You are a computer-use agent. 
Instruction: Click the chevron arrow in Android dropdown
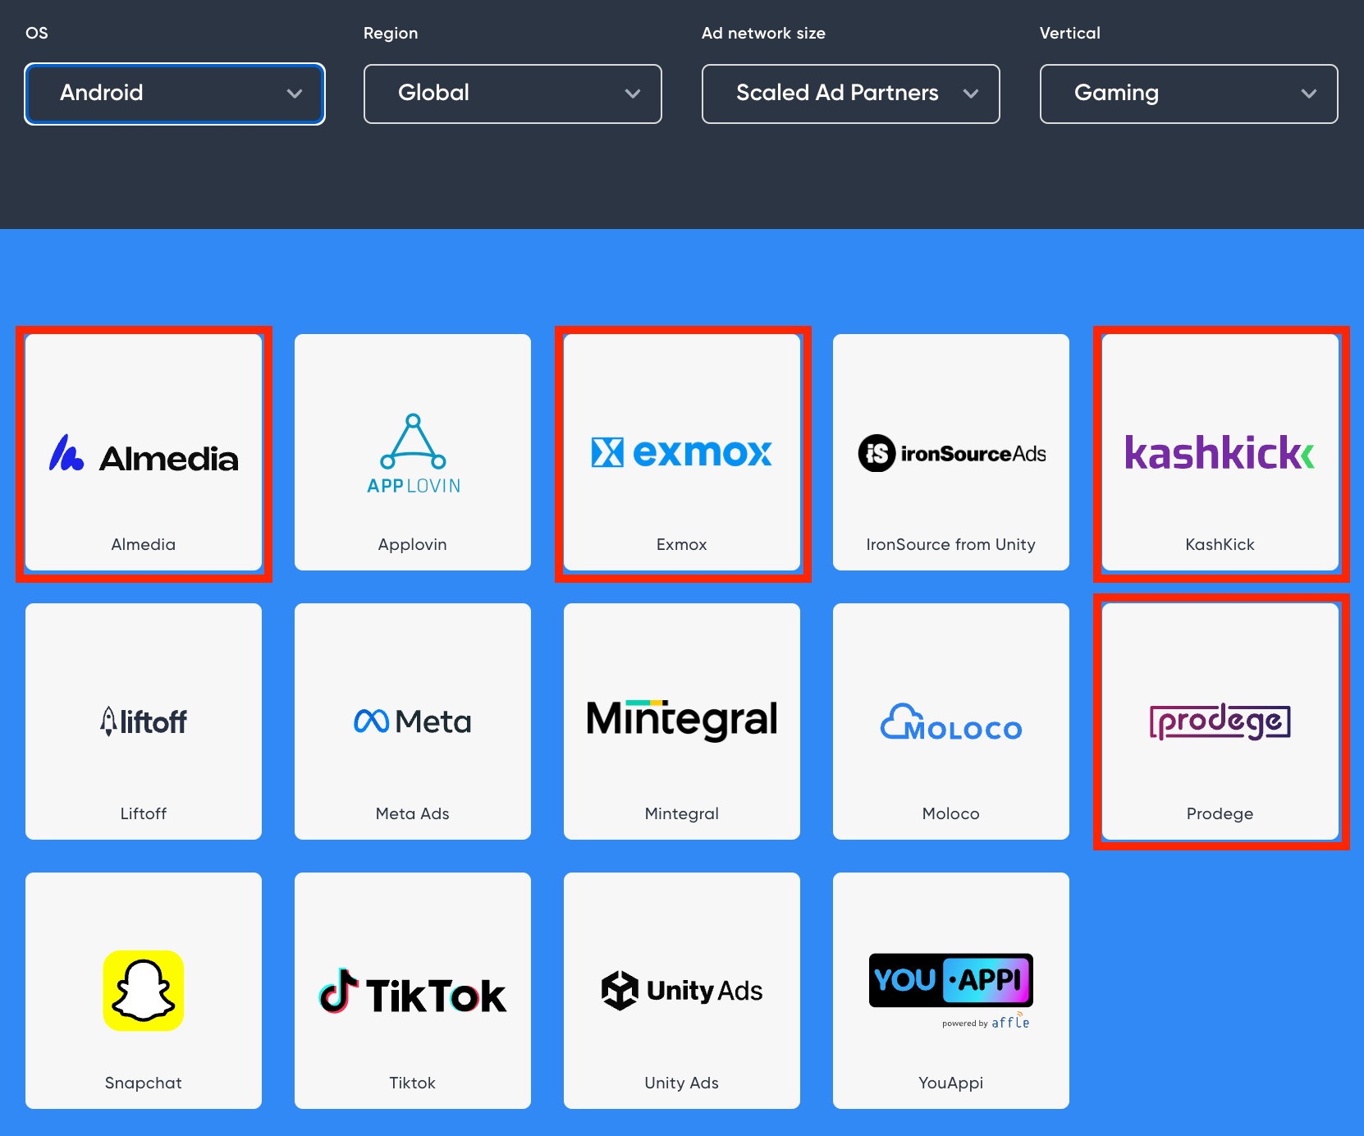tap(295, 94)
